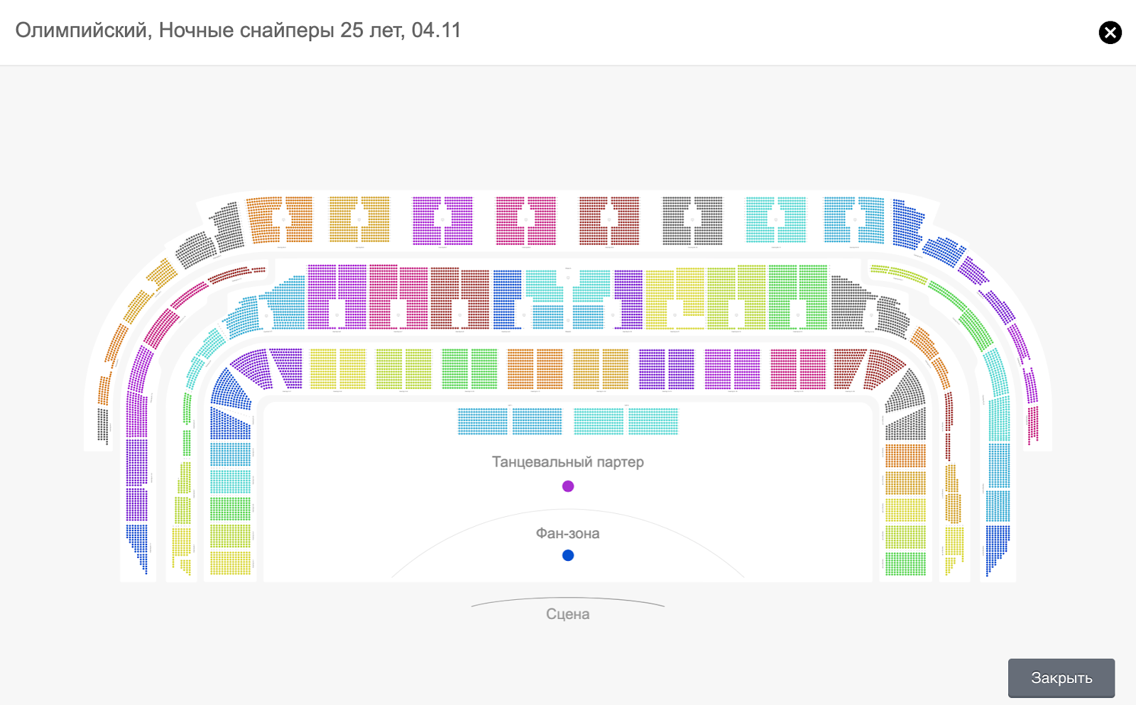Pick the dark red sector in the top upper-tier row

(609, 221)
